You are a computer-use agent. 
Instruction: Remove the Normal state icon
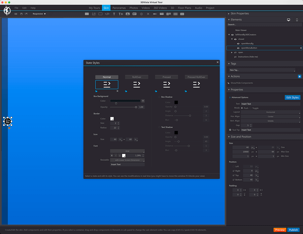pyautogui.click(x=117, y=91)
